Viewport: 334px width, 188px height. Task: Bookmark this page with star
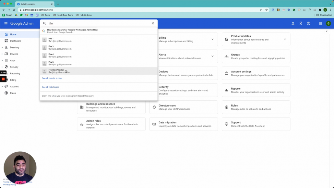(267, 10)
